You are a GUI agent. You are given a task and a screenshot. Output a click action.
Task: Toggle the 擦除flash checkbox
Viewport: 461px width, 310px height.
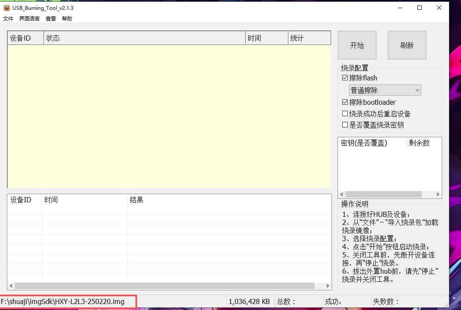point(345,78)
